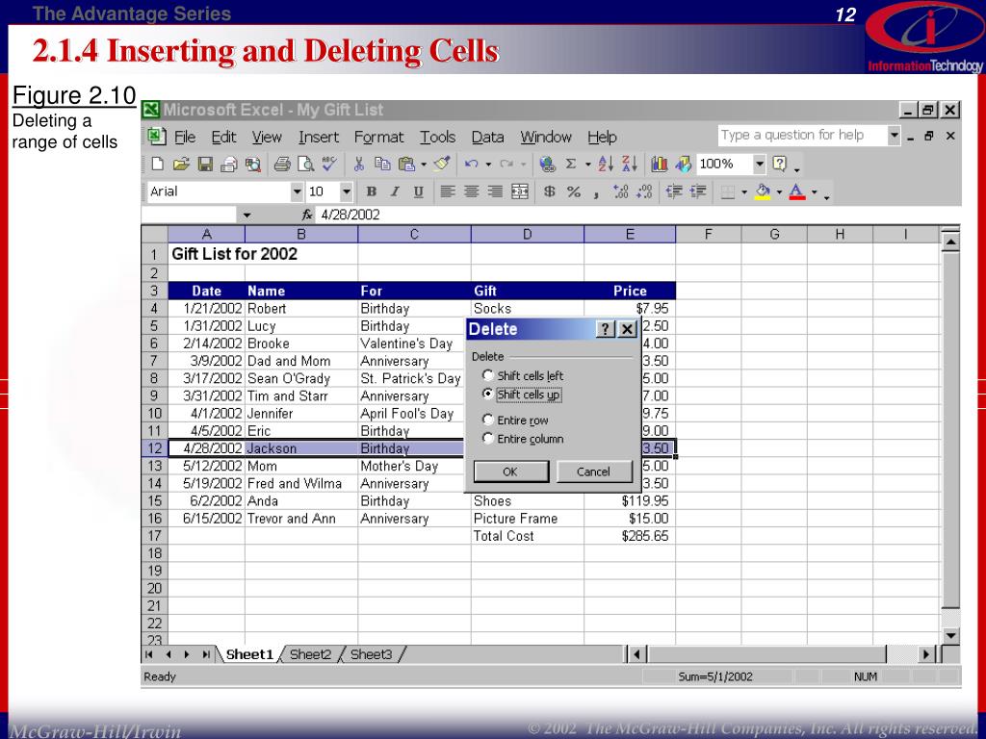
Task: Select Shift cells up option
Action: coord(487,394)
